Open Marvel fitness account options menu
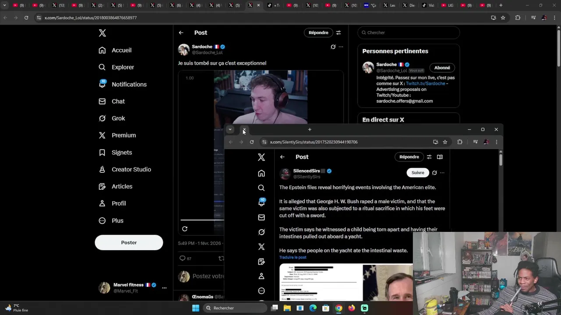The width and height of the screenshot is (561, 315). (x=164, y=288)
